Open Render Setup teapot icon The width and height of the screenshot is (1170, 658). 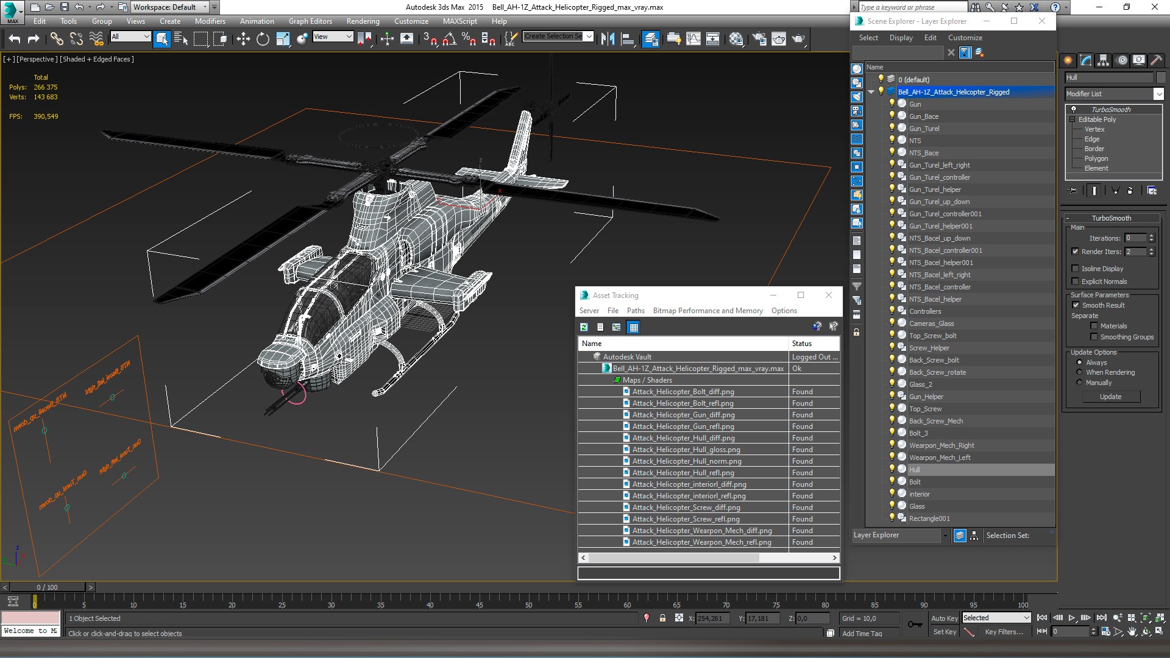tap(759, 39)
